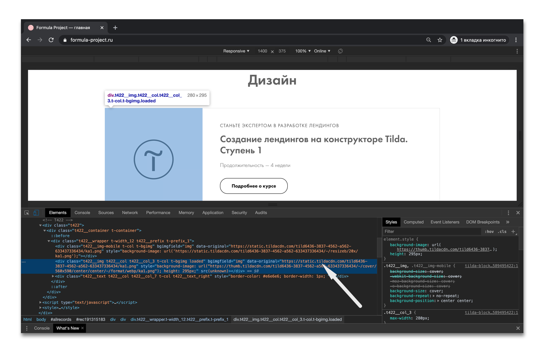Image resolution: width=544 pixels, height=352 pixels.
Task: Open the Memory tab
Action: tap(186, 213)
